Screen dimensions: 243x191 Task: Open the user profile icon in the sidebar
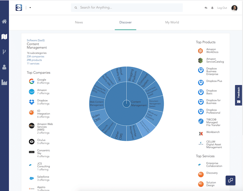coord(4,67)
